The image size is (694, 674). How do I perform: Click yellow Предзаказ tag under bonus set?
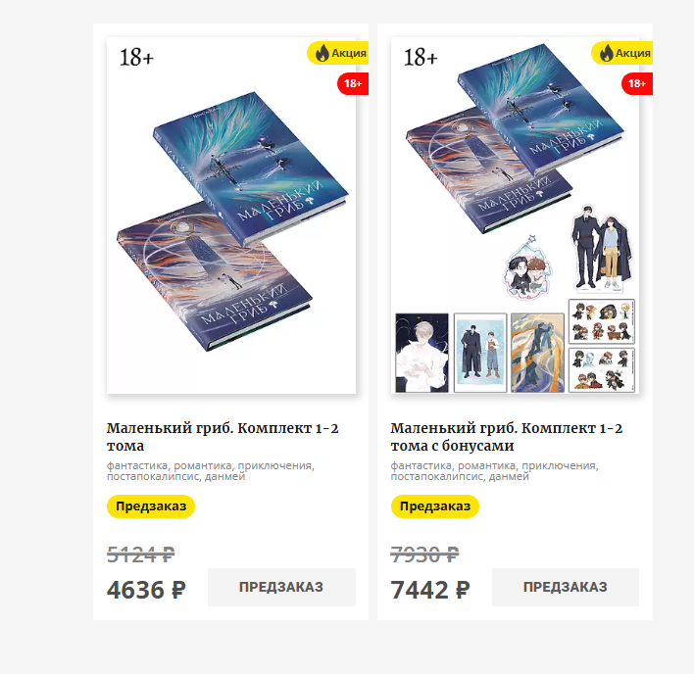(x=435, y=505)
